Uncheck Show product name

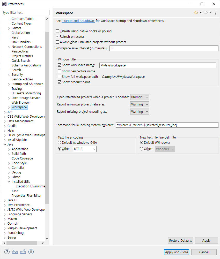click(x=59, y=82)
